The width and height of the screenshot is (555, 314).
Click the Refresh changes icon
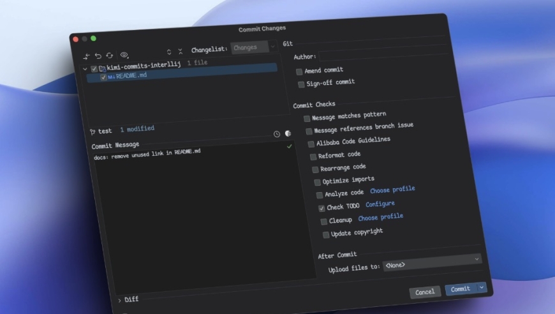point(109,56)
